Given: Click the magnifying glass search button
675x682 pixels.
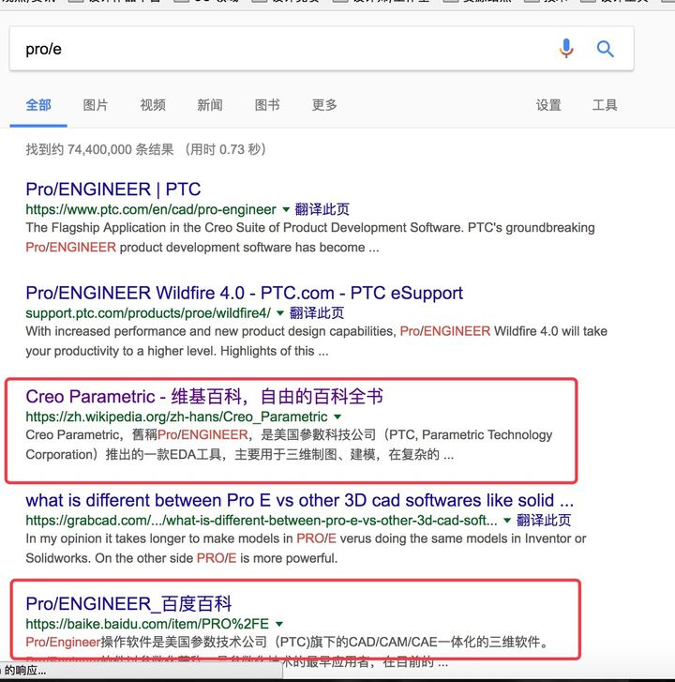Looking at the screenshot, I should 605,49.
